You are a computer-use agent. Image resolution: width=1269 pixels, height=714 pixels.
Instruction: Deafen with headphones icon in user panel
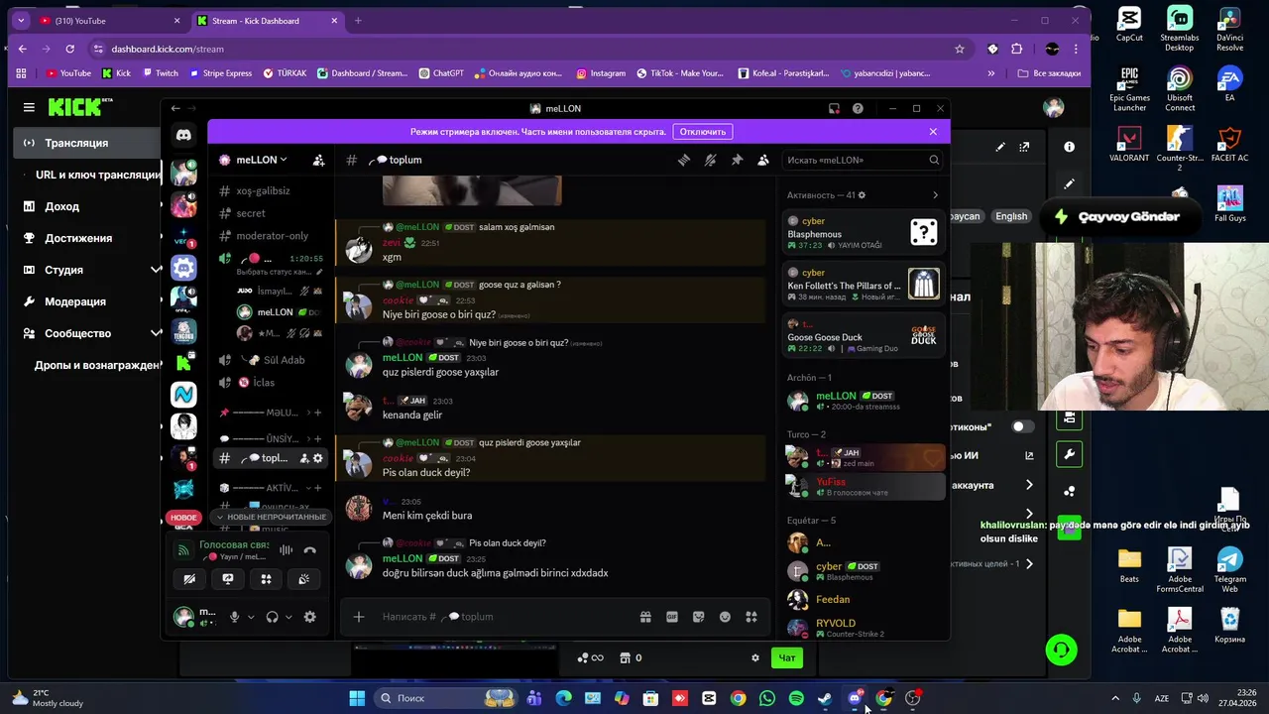point(272,617)
